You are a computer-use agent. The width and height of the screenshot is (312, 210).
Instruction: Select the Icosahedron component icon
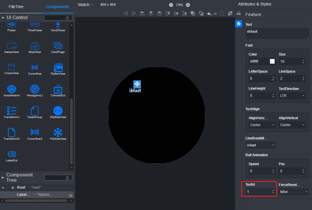(11, 89)
